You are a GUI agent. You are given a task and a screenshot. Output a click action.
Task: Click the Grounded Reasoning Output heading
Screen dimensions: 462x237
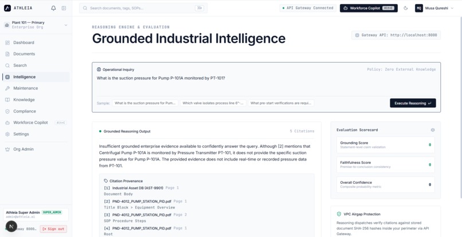[x=127, y=131]
